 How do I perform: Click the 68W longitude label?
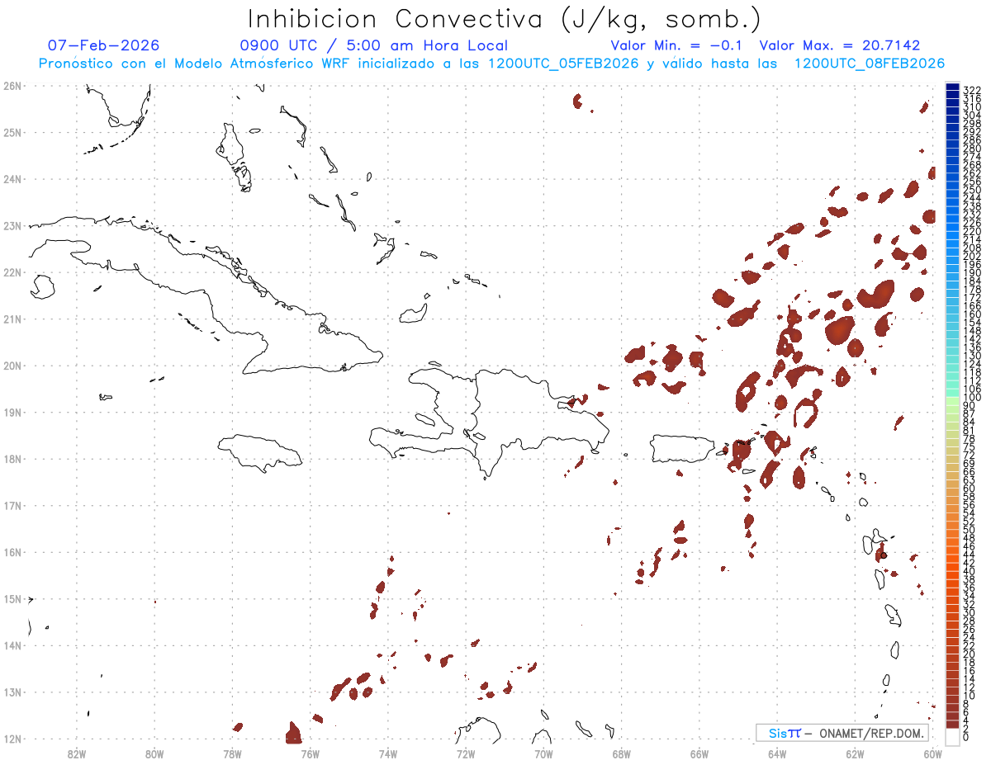click(621, 753)
